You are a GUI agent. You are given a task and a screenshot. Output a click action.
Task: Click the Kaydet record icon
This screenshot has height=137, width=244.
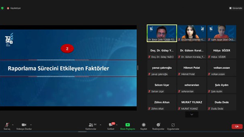point(144,125)
